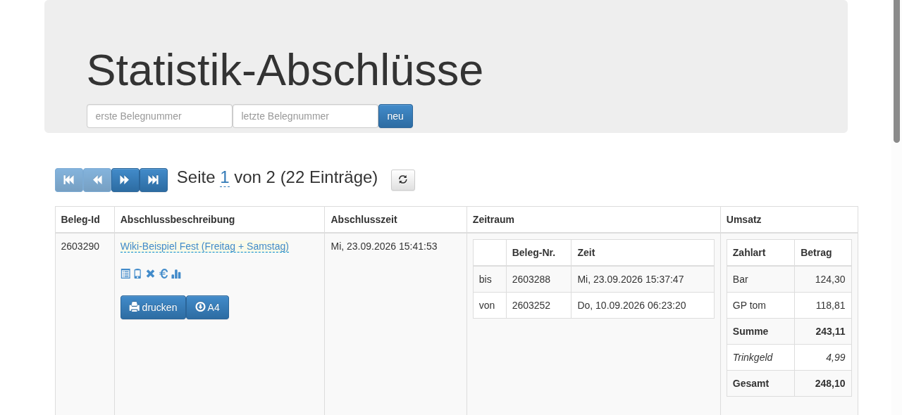902x415 pixels.
Task: Open the list view icon for receipt 2603290
Action: click(125, 274)
